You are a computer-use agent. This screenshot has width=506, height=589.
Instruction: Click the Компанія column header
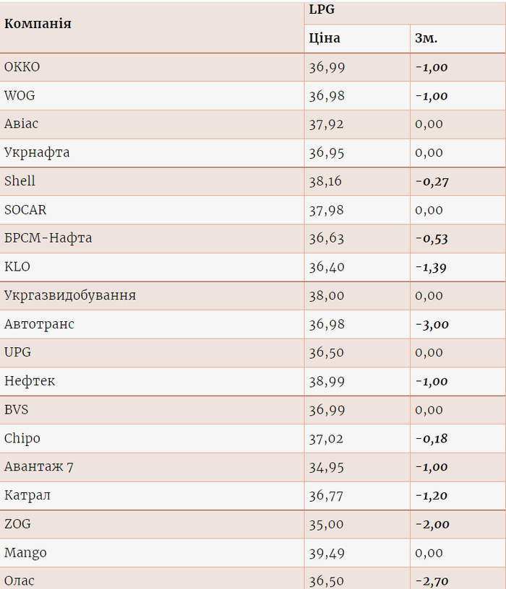[38, 24]
